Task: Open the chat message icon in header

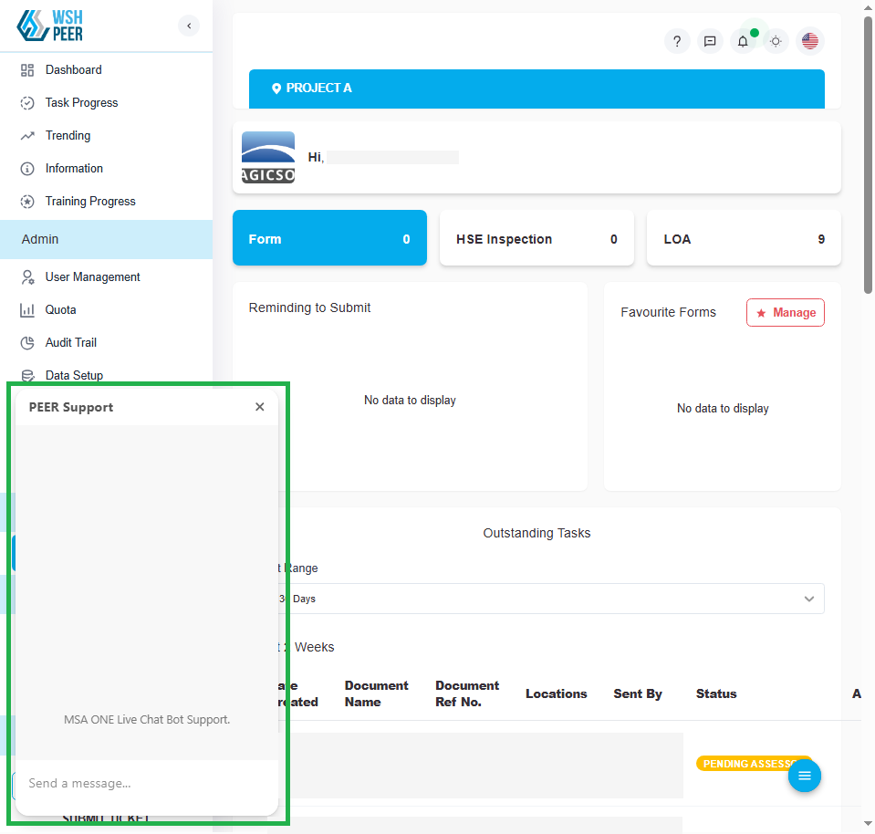Action: [710, 41]
